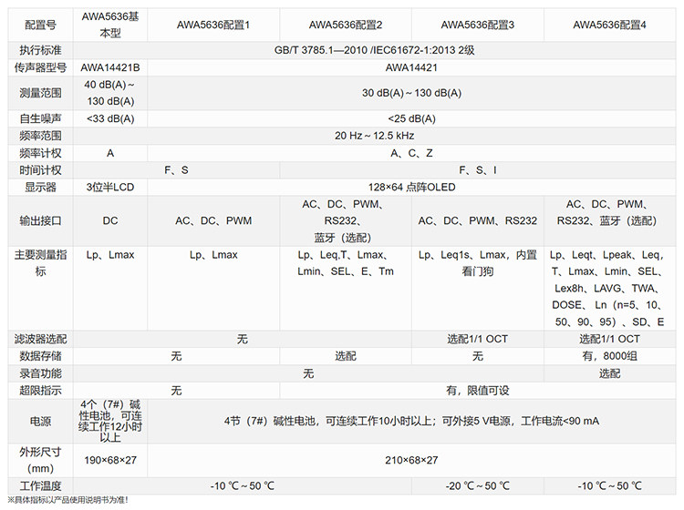
Task: Click the 自生噪声 row label
Action: (x=40, y=118)
